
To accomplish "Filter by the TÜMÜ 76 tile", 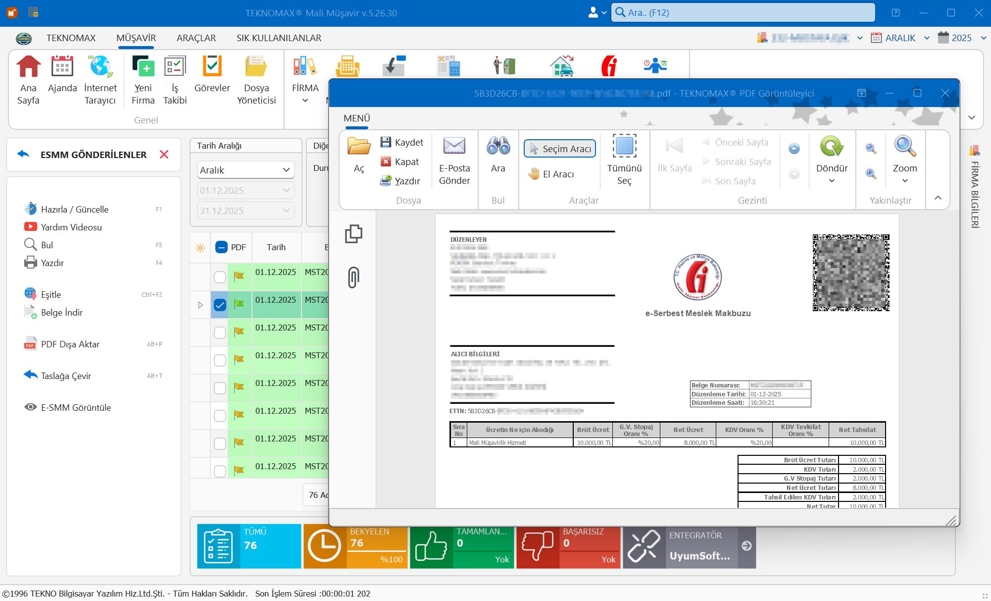I will (x=249, y=546).
